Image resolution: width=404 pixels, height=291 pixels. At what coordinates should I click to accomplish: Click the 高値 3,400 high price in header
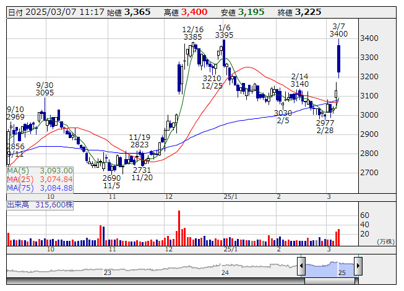[x=186, y=12]
